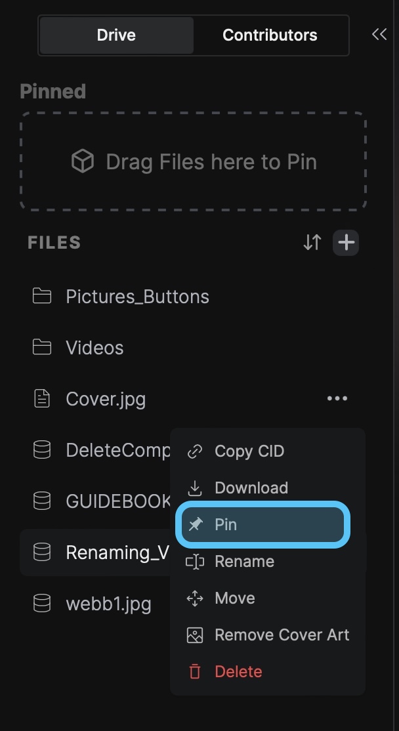
Task: Collapse the sidebar with double chevron icon
Action: 379,35
